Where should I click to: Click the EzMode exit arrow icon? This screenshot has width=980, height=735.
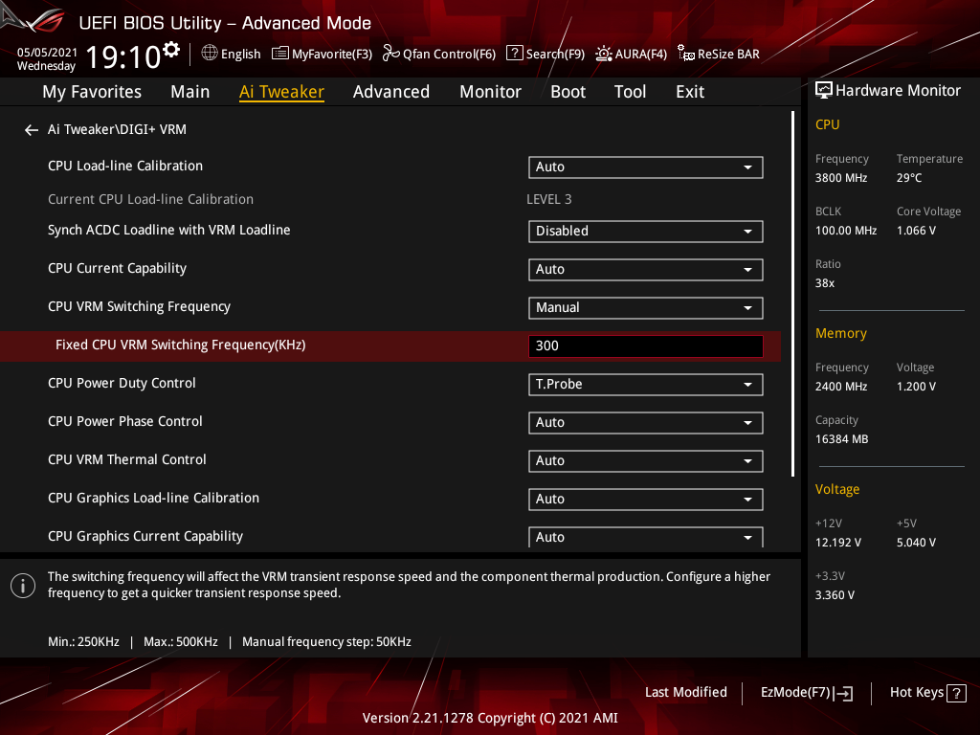tap(844, 693)
